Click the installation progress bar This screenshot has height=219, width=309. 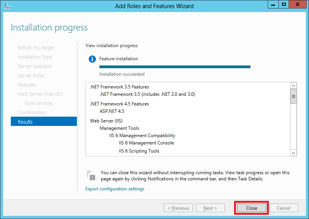175,67
